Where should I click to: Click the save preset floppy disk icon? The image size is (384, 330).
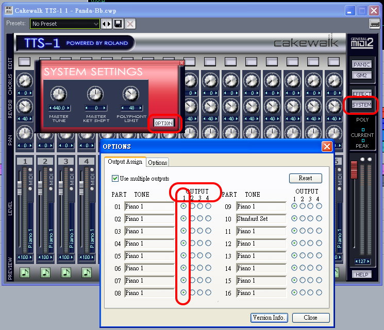click(118, 24)
